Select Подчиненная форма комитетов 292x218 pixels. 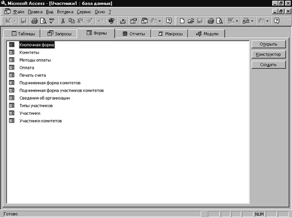click(50, 83)
